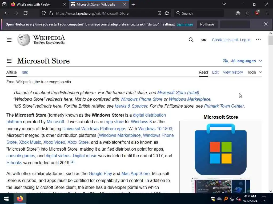
Task: Click the Microsoft Store logo image
Action: pyautogui.click(x=220, y=149)
